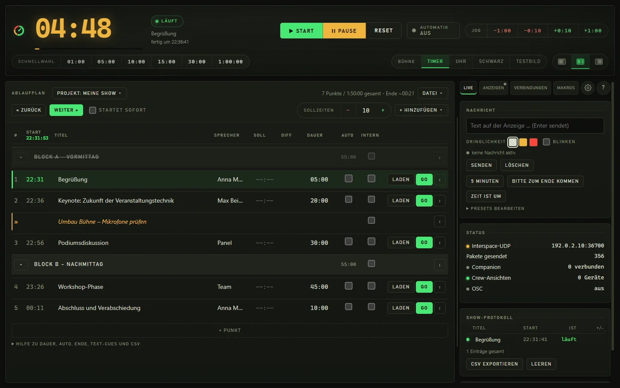
Task: Open row menu for Workshop-Phase
Action: pos(440,287)
